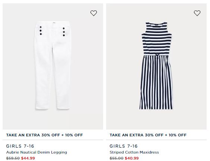210x161 pixels.
Task: Open the white denim legging product image
Action: tap(52, 65)
